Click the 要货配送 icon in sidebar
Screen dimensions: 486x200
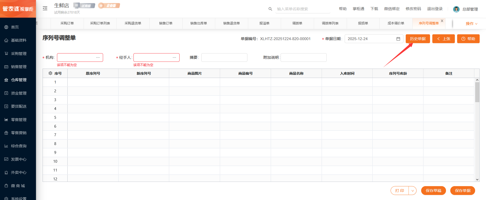click(x=6, y=106)
